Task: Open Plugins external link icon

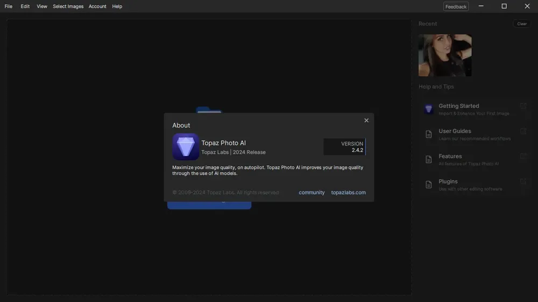Action: pos(523,182)
